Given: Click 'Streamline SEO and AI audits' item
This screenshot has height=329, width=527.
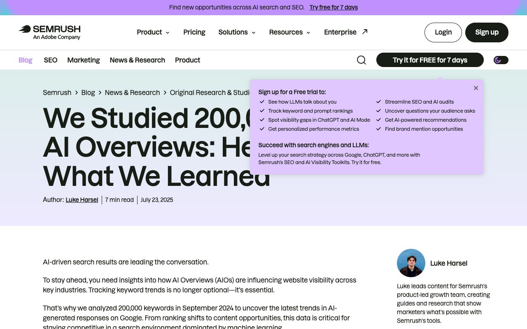Looking at the screenshot, I should coord(419,102).
